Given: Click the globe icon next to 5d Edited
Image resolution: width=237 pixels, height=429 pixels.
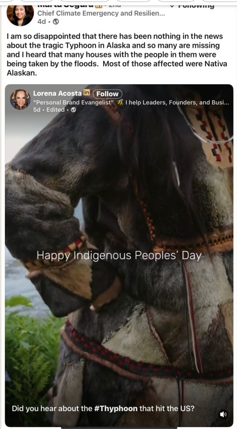Looking at the screenshot, I should tap(73, 110).
